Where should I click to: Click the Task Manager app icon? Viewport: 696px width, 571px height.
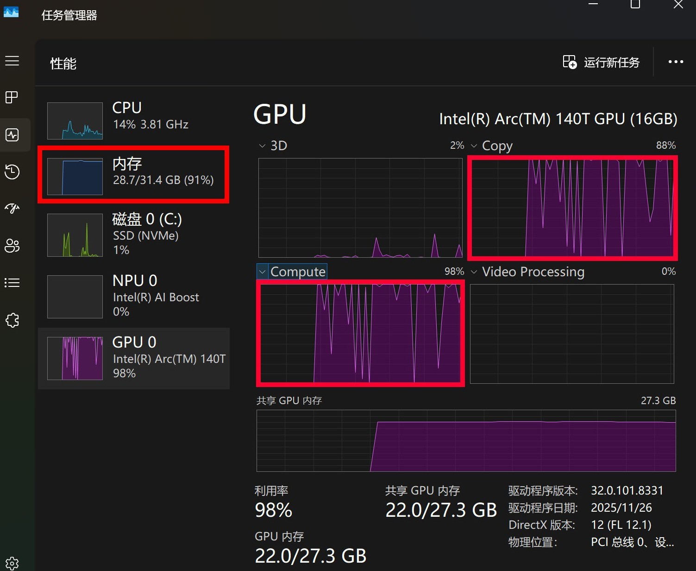tap(11, 12)
